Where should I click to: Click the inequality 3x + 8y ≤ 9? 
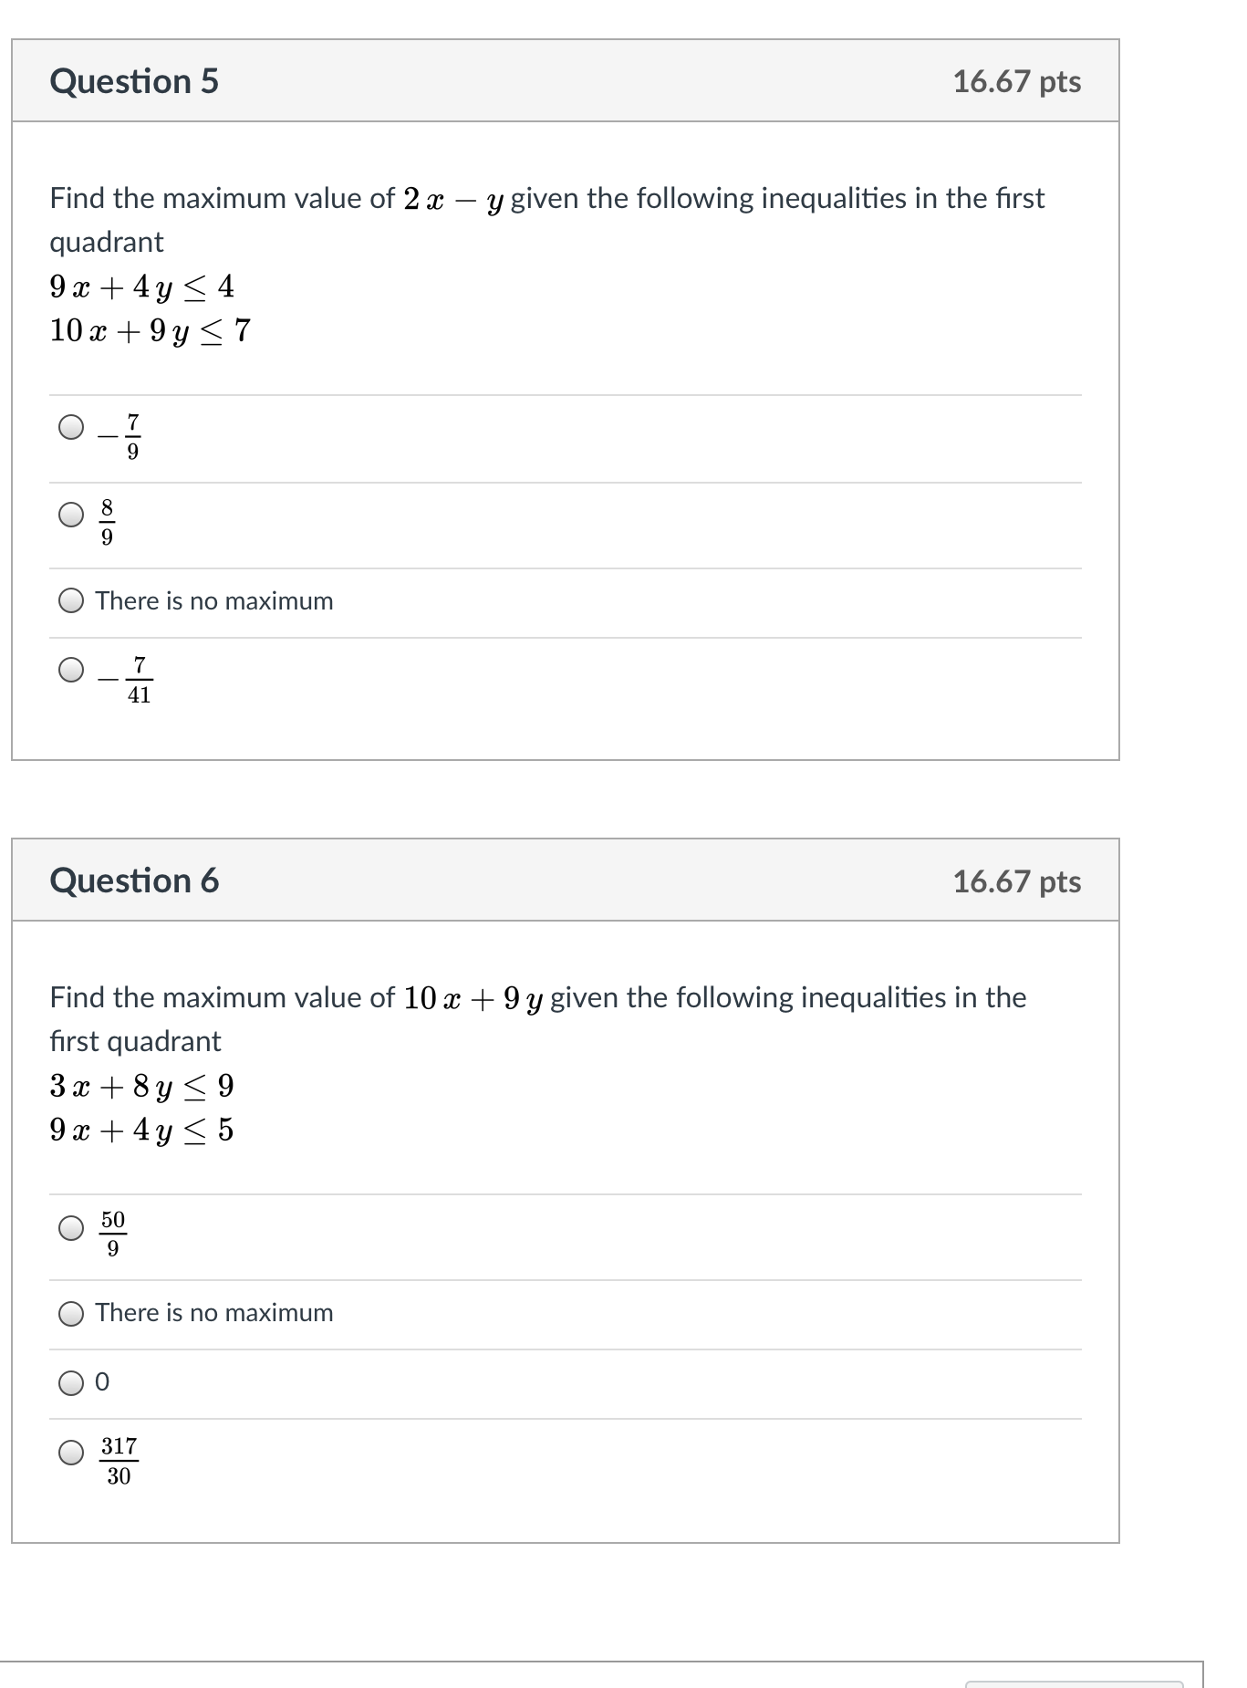click(x=141, y=1087)
